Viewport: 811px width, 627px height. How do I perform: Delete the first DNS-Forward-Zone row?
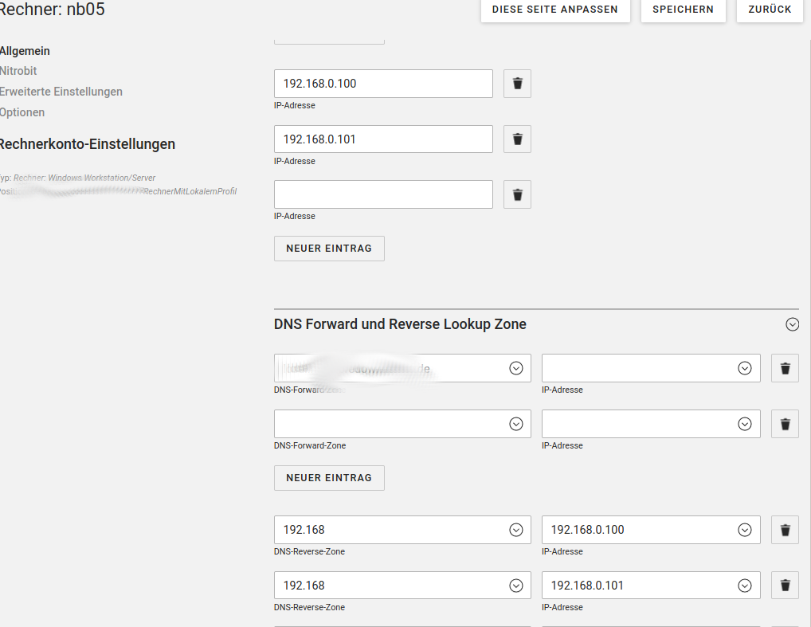[x=784, y=367]
